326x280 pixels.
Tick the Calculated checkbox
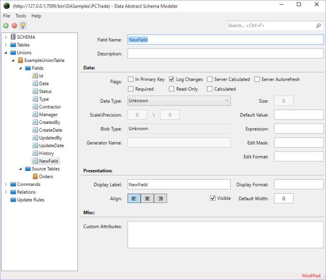(x=209, y=89)
